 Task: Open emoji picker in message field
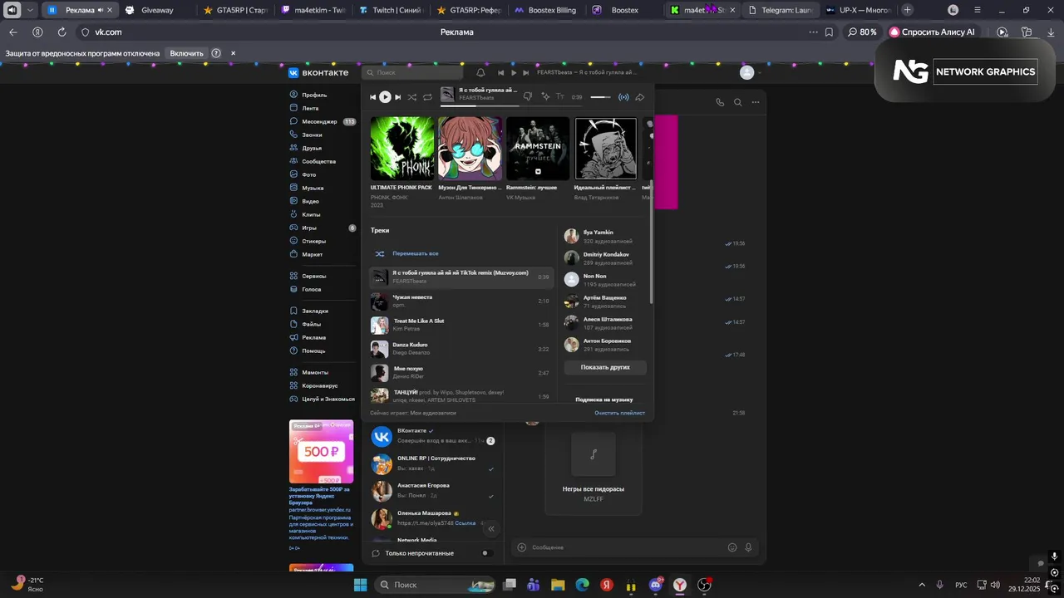[x=732, y=547]
